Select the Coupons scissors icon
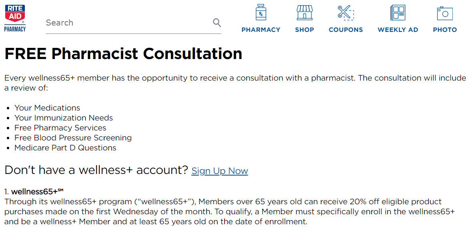 point(345,13)
